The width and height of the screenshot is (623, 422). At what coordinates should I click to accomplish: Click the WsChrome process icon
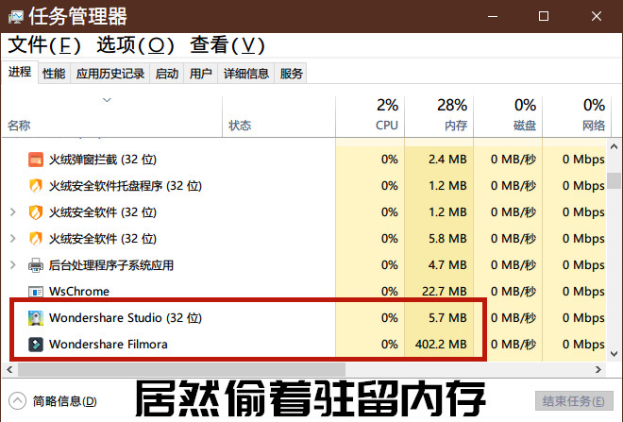(x=36, y=292)
